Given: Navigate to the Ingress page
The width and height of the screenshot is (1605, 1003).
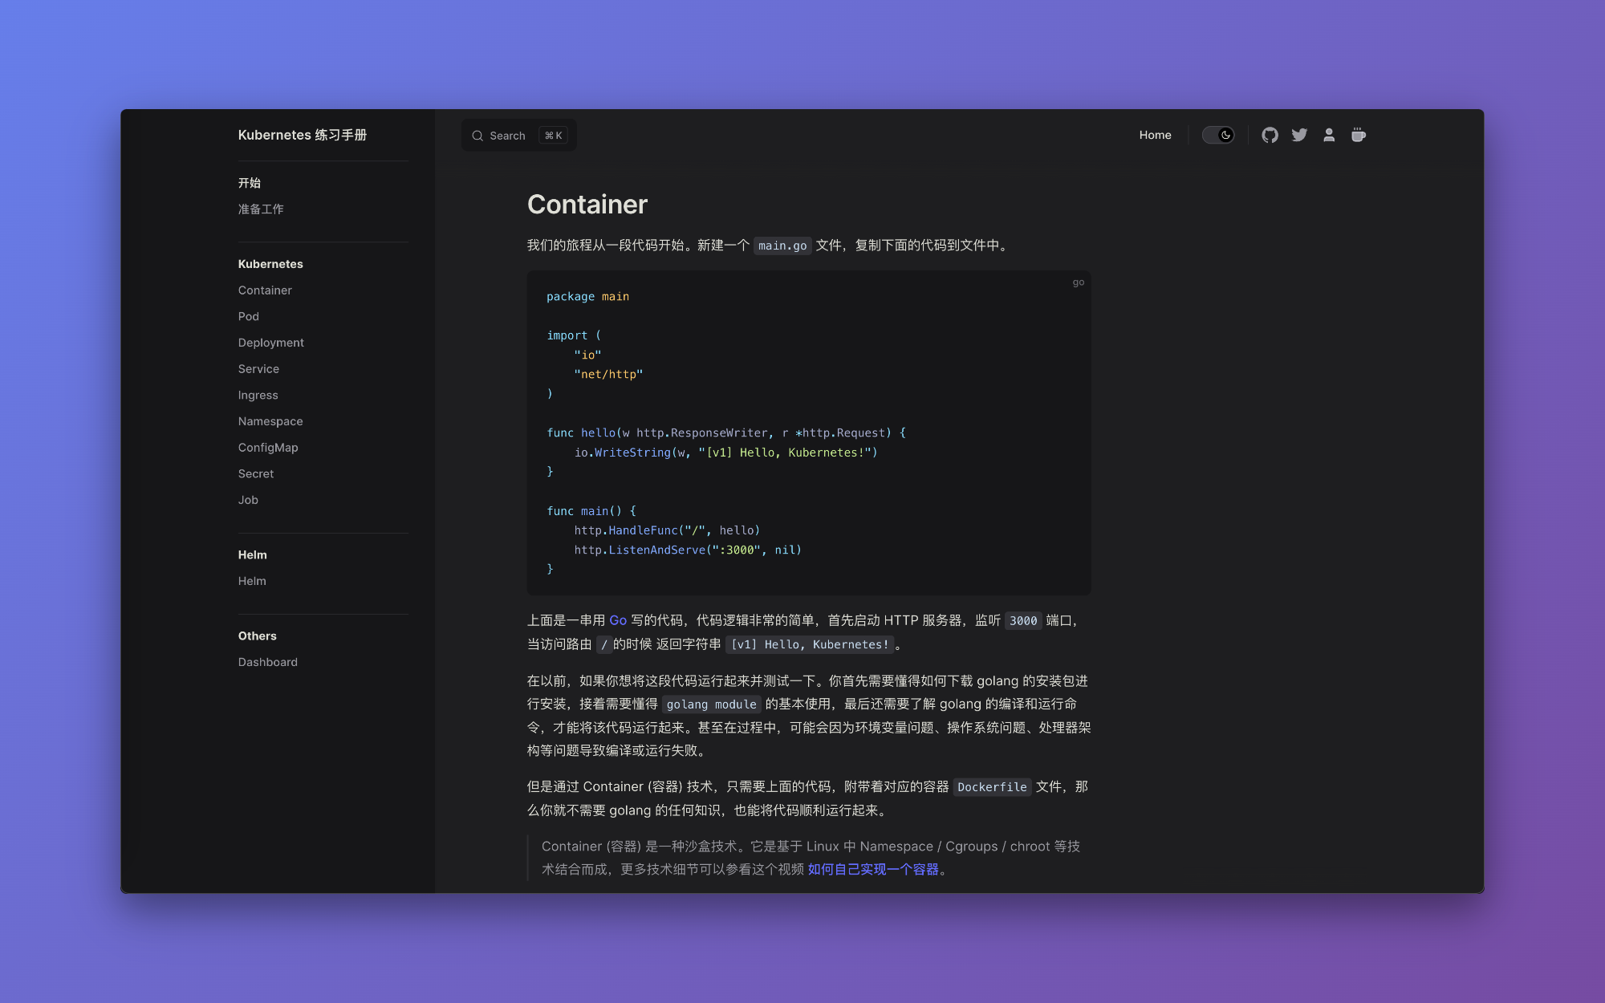Looking at the screenshot, I should tap(258, 395).
